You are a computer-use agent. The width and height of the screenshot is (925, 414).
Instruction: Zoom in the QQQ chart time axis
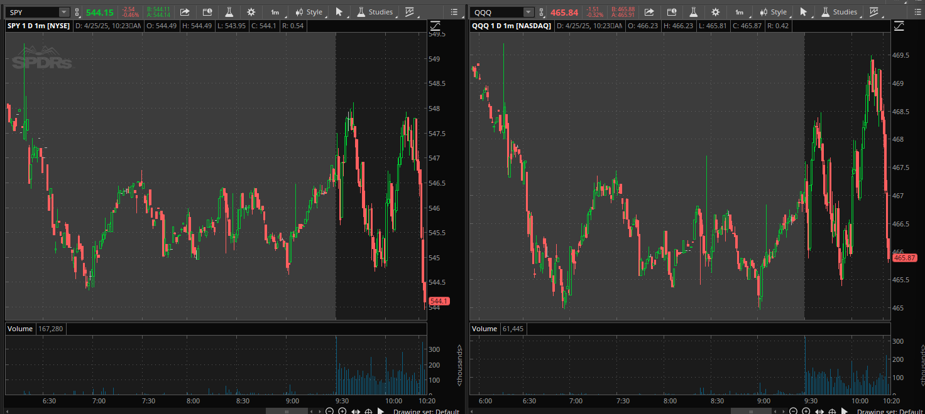tap(807, 411)
